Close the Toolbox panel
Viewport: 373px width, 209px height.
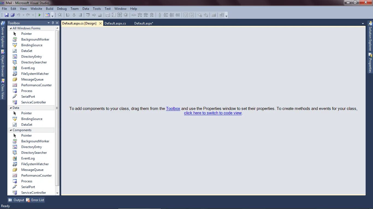click(57, 23)
